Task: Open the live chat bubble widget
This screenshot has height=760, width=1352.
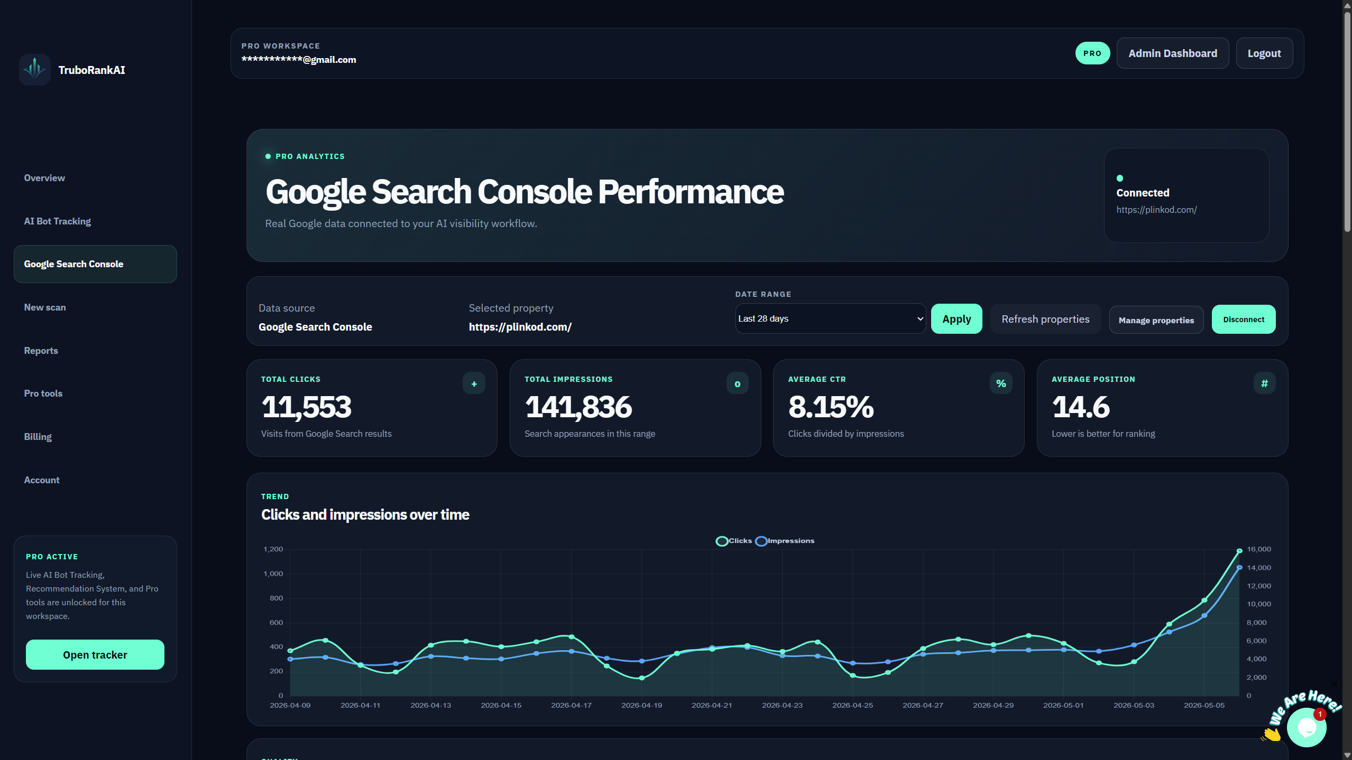Action: tap(1307, 727)
